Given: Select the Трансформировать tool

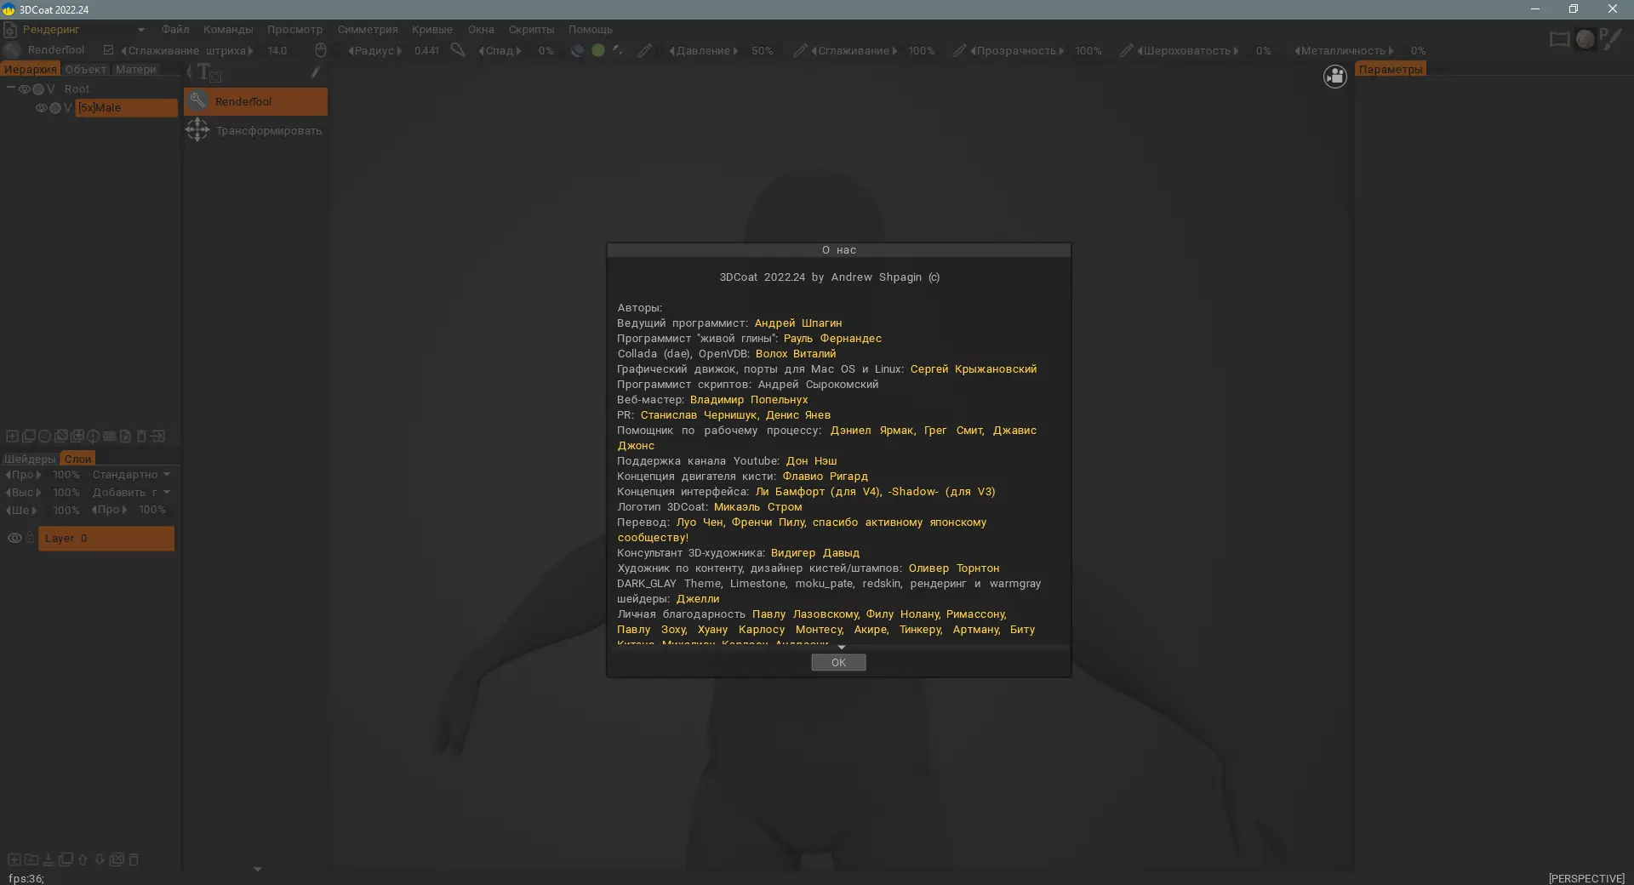Looking at the screenshot, I should (255, 130).
